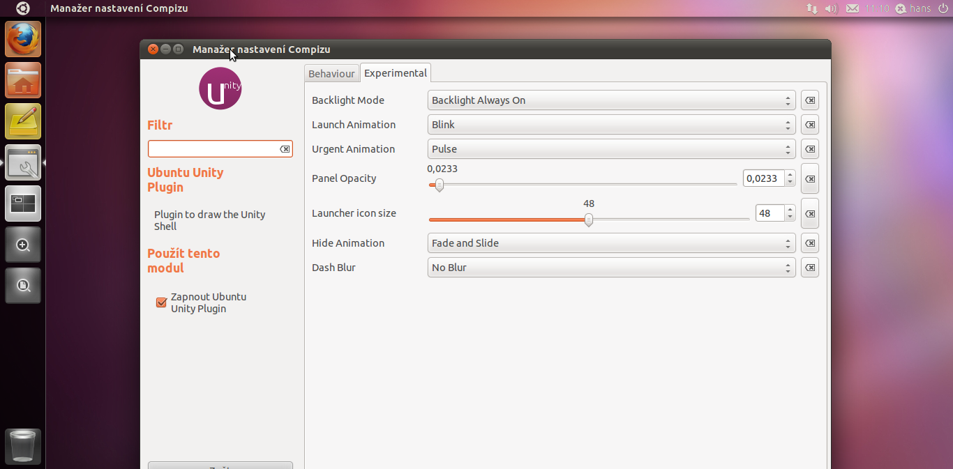Screen dimensions: 953x469
Task: Open the magnifier-with-plus lens in launcher
Action: pos(23,245)
